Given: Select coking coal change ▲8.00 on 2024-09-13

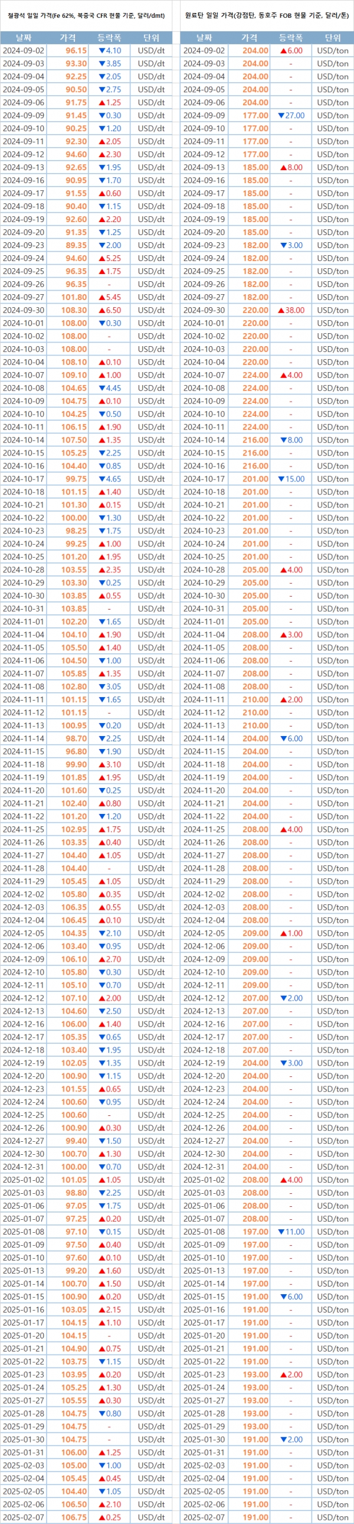Looking at the screenshot, I should pyautogui.click(x=291, y=168).
